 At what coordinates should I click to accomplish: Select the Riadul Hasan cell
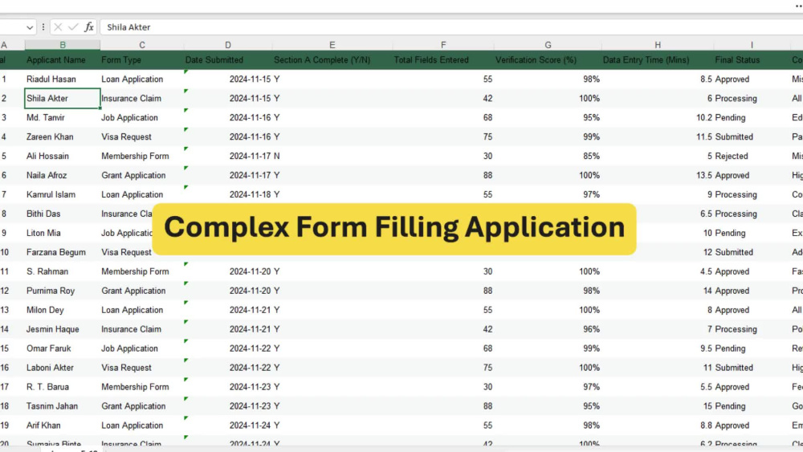[x=63, y=79]
